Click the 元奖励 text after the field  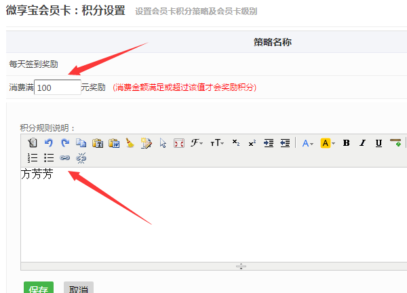pos(93,87)
